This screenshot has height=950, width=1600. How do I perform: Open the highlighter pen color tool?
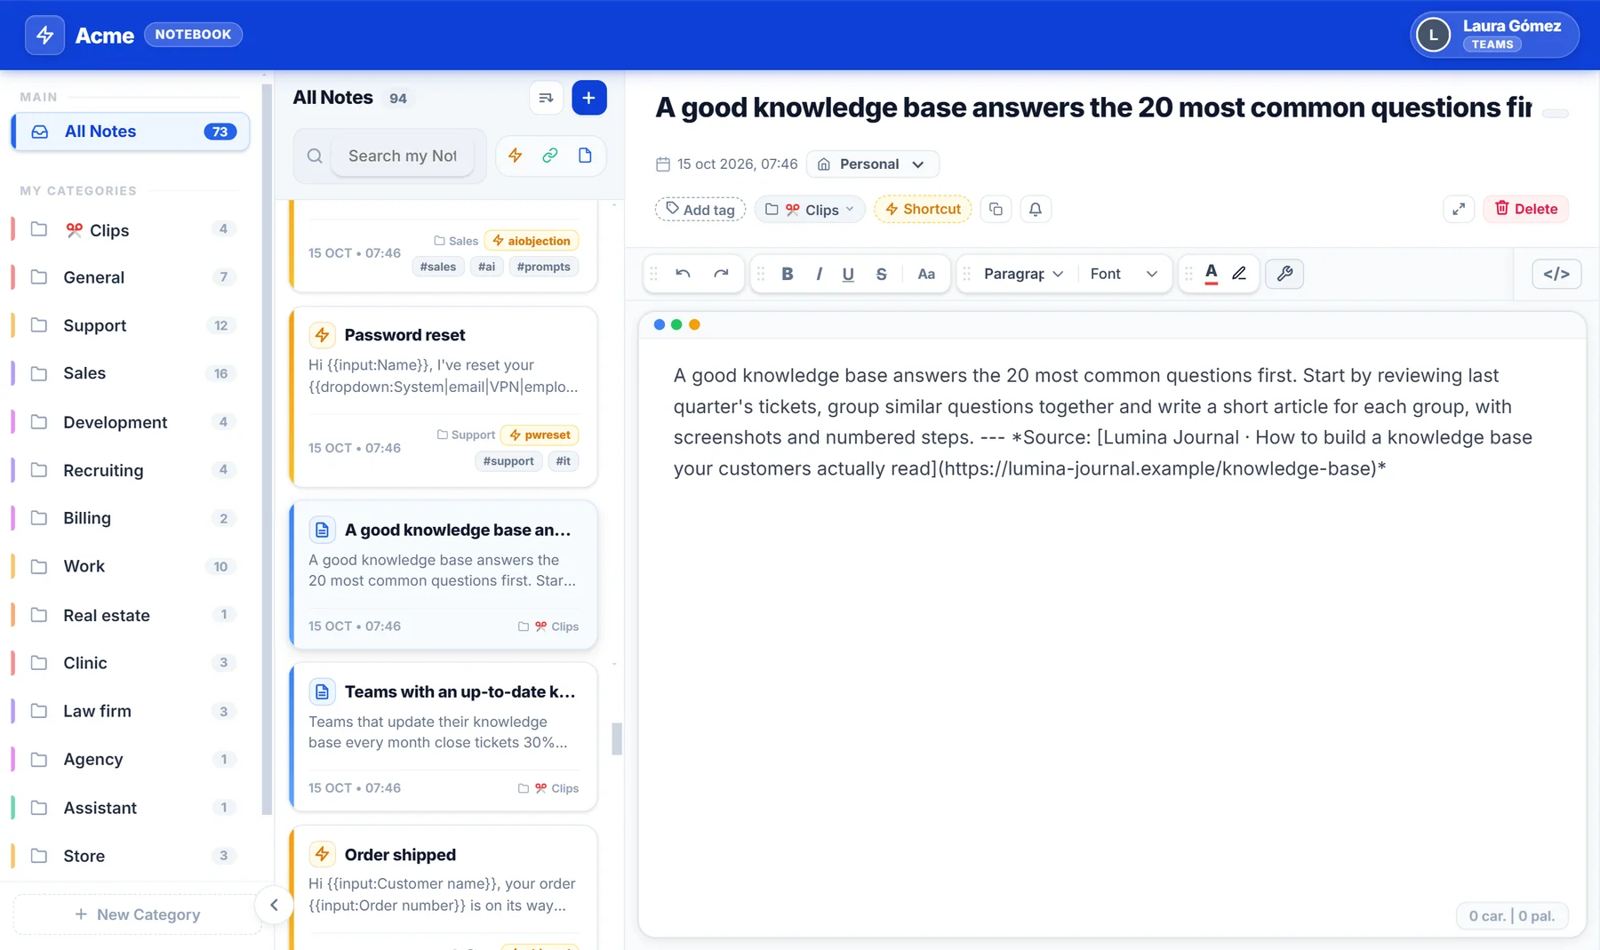[x=1239, y=274]
